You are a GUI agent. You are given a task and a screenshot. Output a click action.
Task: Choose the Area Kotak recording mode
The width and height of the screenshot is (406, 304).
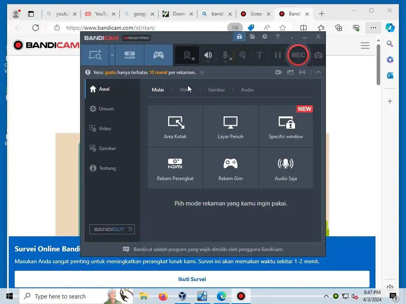pyautogui.click(x=175, y=126)
